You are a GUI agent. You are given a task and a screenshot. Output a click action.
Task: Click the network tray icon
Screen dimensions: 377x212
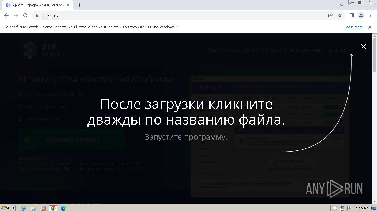[x=342, y=208]
